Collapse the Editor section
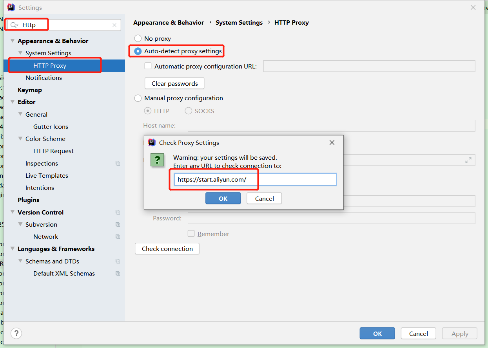Viewport: 488px width, 348px height. tap(13, 102)
